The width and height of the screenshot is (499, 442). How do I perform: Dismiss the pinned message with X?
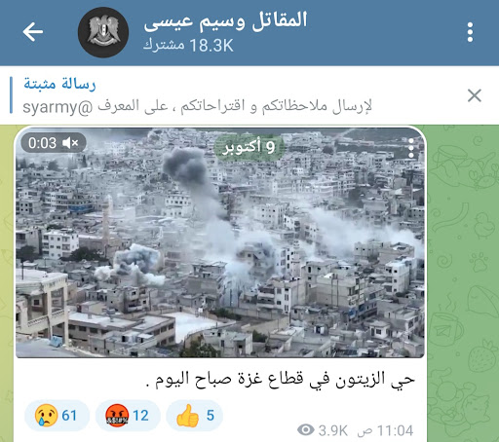pos(474,95)
